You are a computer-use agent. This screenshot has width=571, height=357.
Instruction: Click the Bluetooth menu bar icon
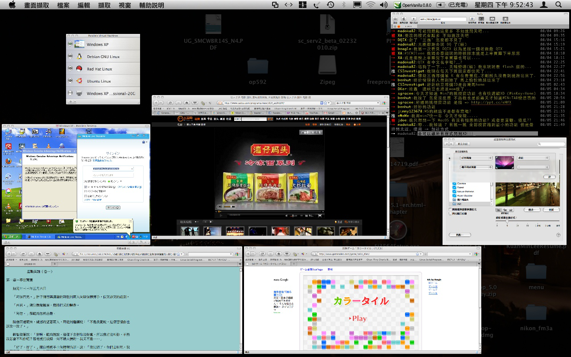point(343,4)
